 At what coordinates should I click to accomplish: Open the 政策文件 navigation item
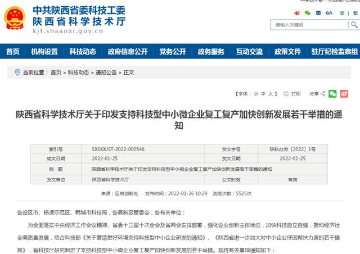click(287, 51)
